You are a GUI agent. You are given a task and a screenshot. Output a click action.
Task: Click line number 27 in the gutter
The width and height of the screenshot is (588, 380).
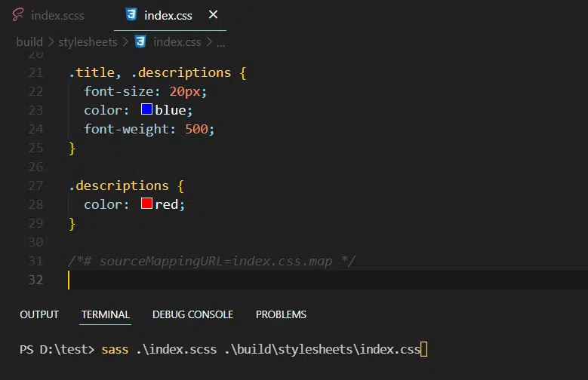[35, 185]
